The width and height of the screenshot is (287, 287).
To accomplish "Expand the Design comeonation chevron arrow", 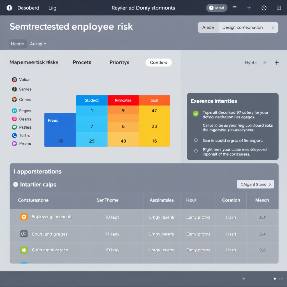I will [273, 27].
